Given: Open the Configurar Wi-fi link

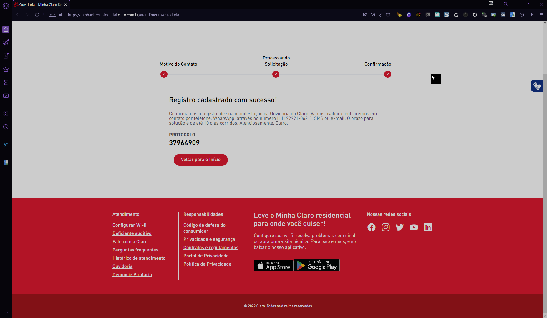Looking at the screenshot, I should click(x=130, y=225).
